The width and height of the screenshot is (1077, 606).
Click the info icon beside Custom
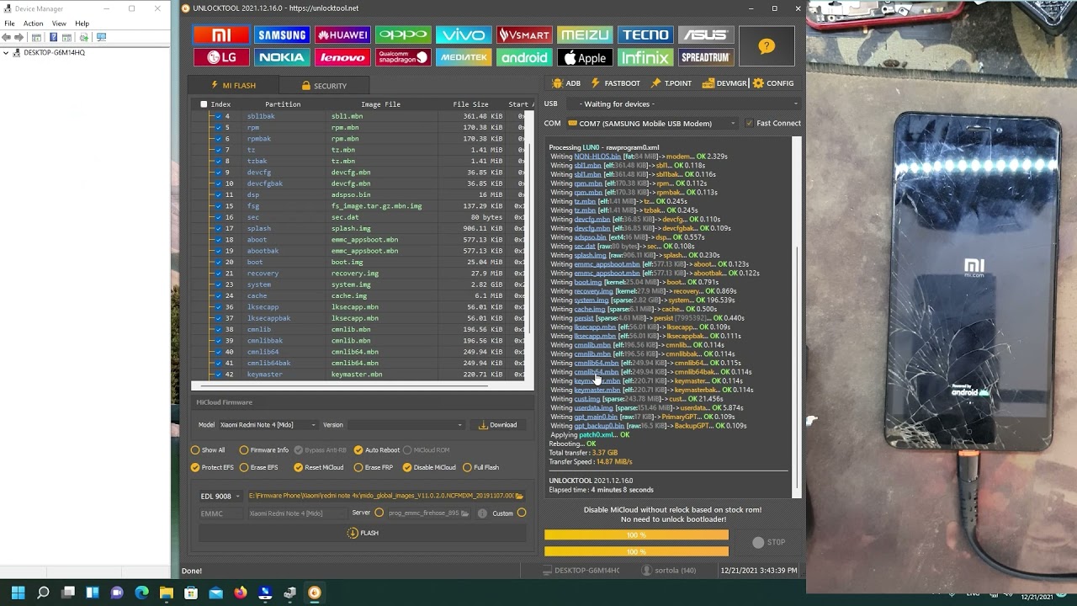pyautogui.click(x=482, y=513)
